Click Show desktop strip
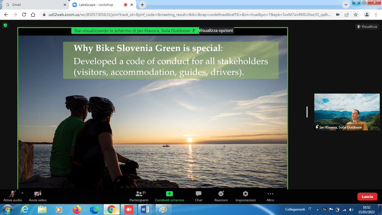The image size is (382, 215). click(x=380, y=209)
